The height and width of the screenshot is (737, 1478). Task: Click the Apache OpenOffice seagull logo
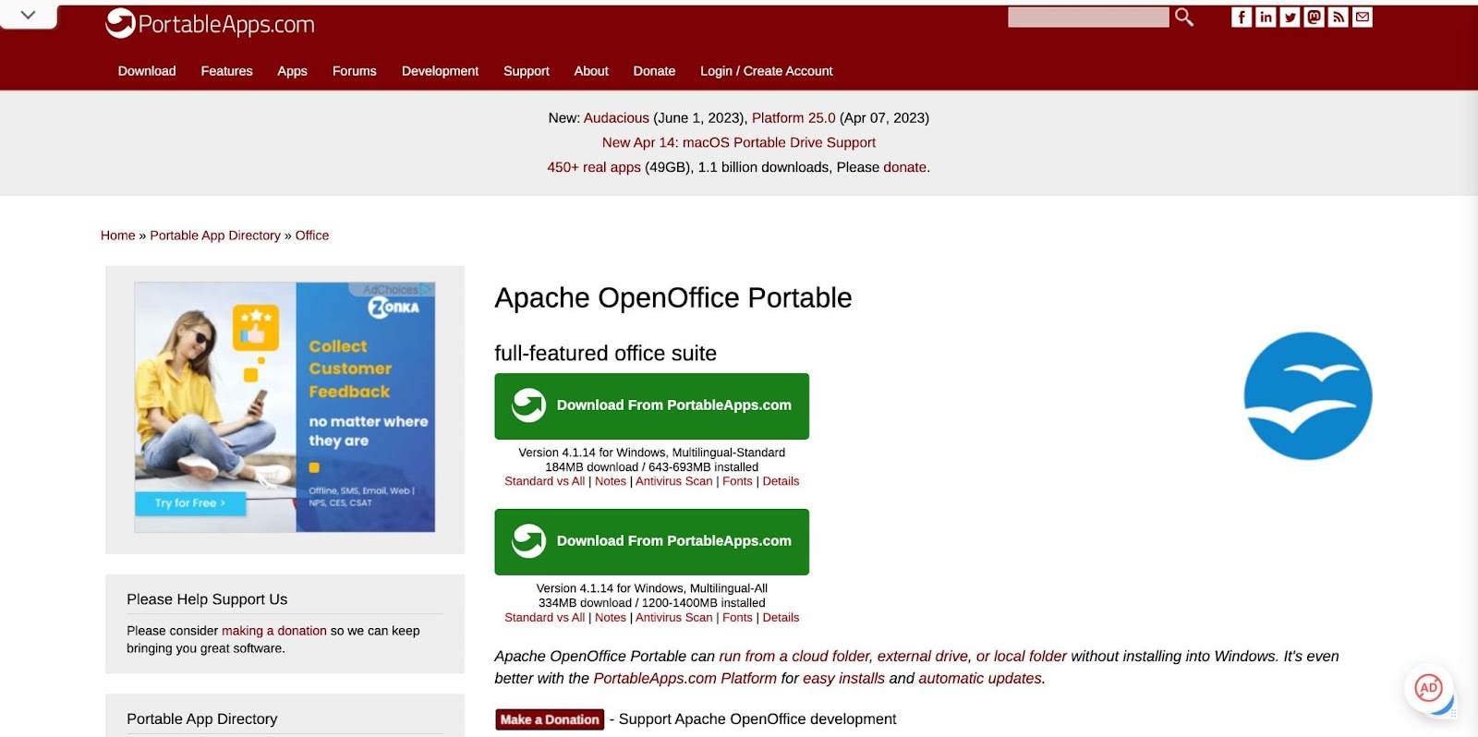pos(1307,396)
